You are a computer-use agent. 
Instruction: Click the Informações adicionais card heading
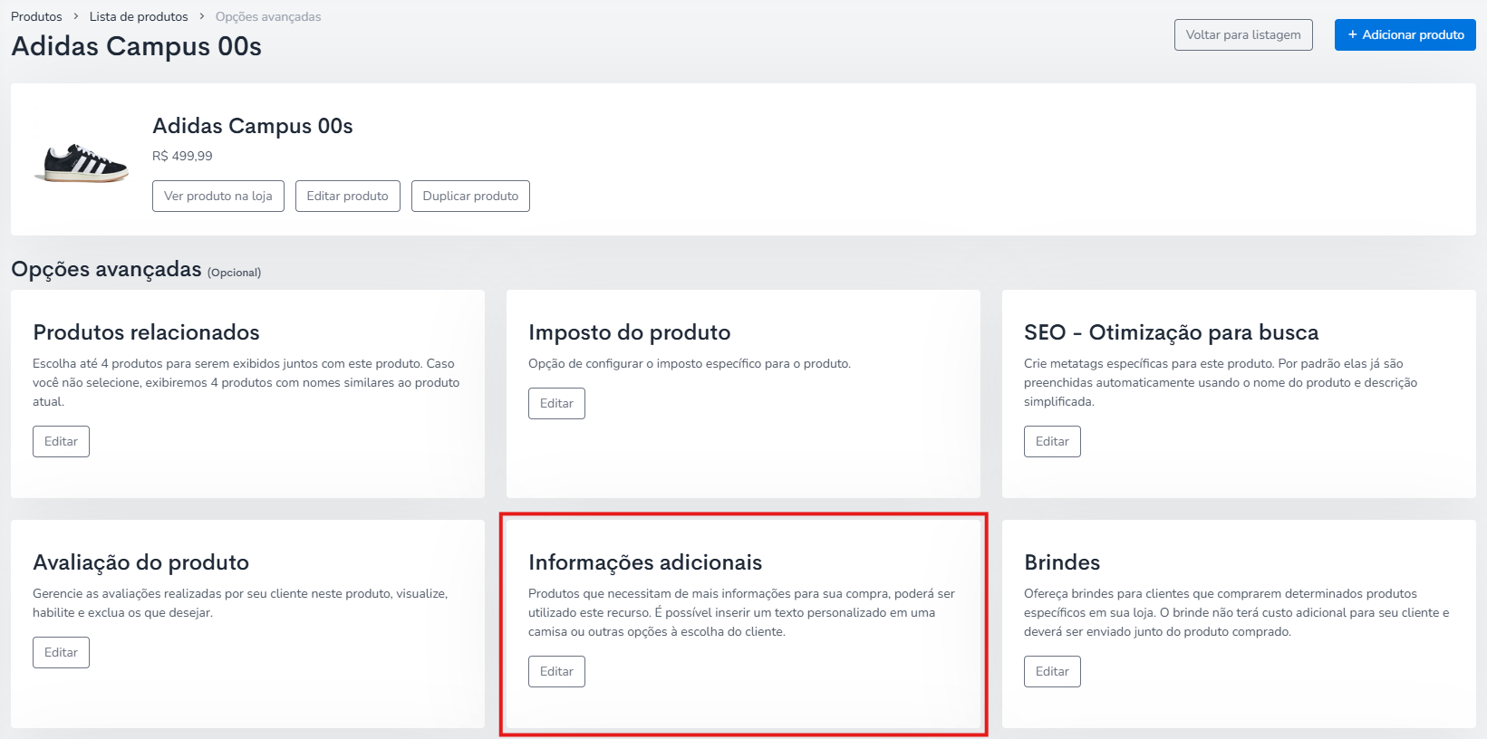click(645, 562)
